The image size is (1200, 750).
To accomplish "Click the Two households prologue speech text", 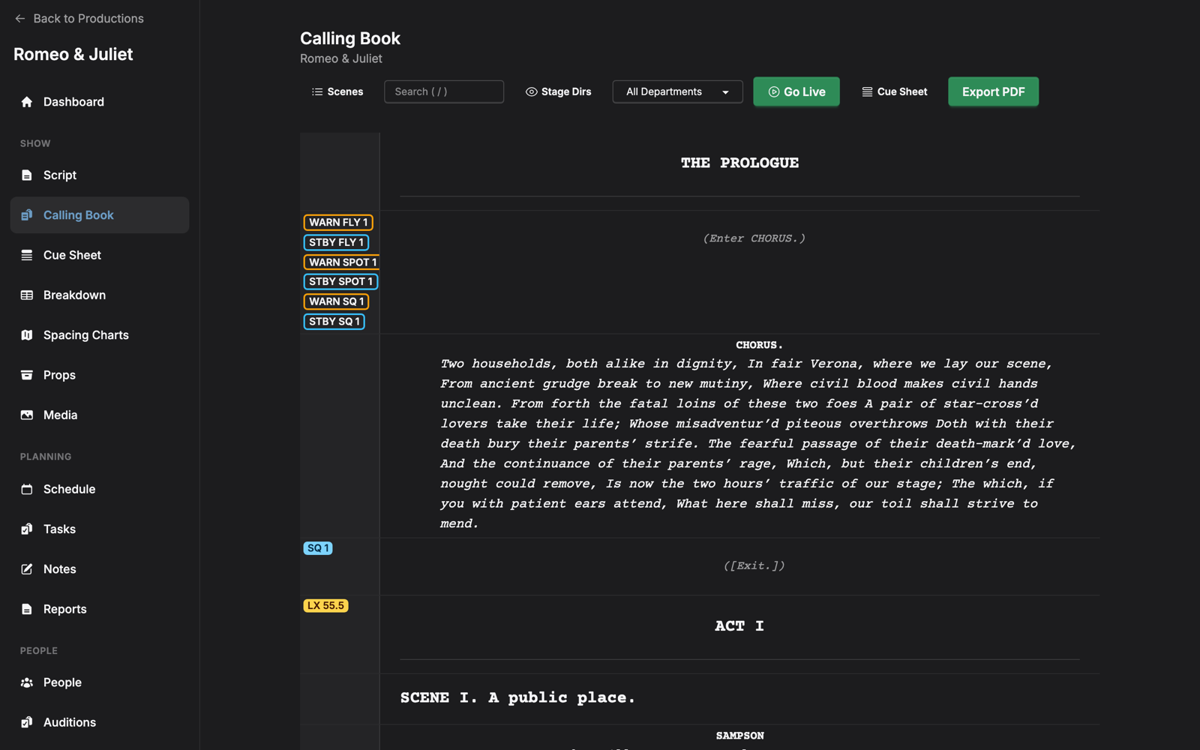I will coord(757,444).
